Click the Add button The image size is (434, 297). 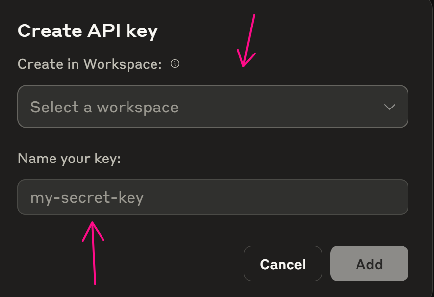369,264
